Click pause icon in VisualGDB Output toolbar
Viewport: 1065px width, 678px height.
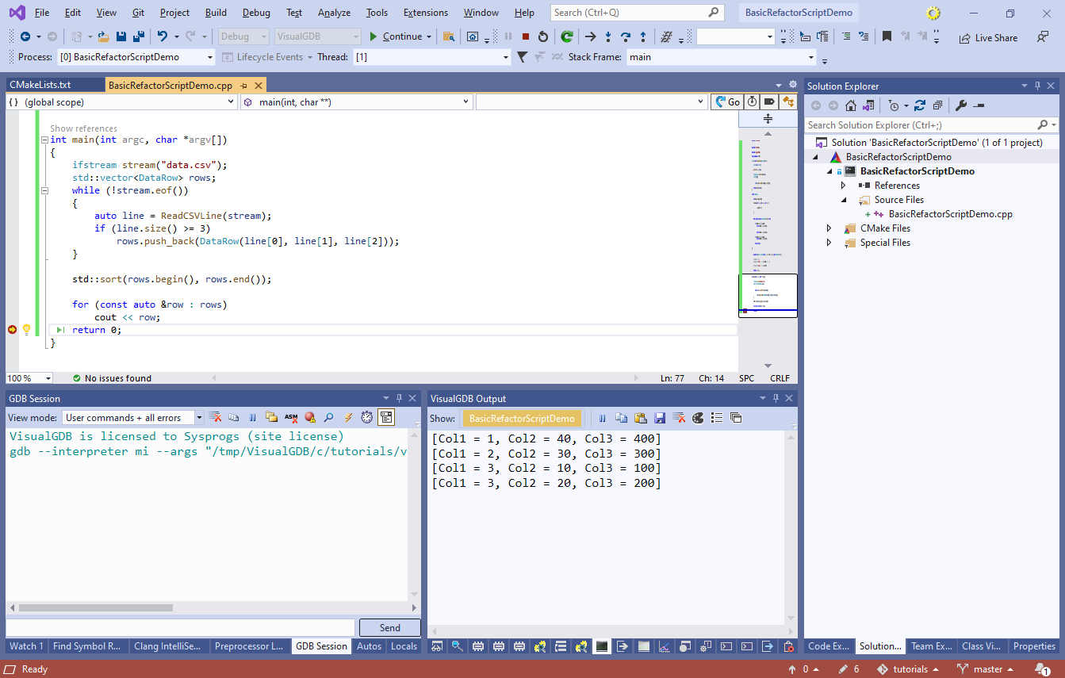(603, 418)
